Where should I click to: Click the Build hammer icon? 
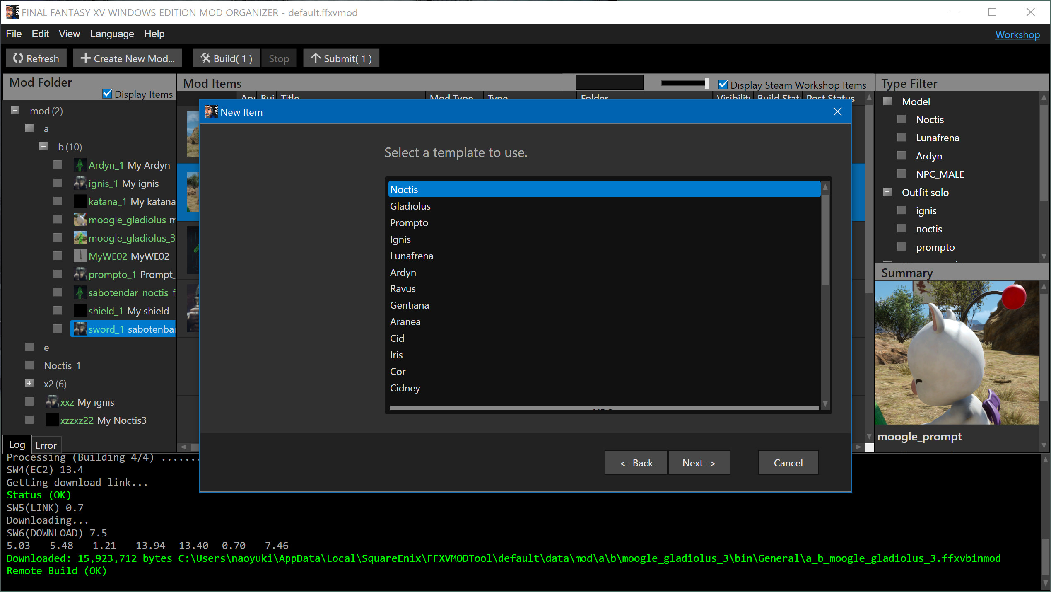[206, 58]
